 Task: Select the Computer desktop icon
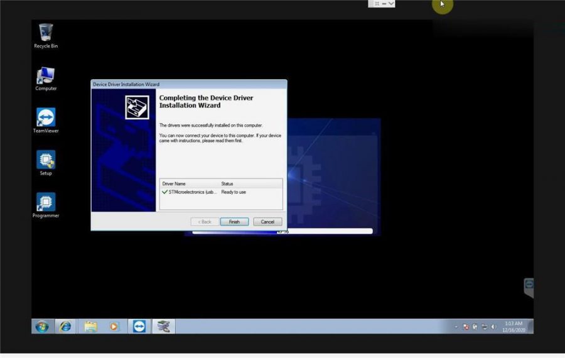pos(46,77)
